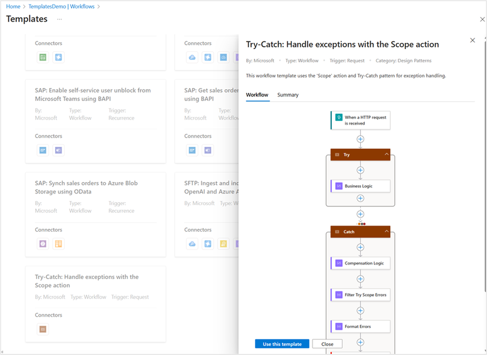Switch to the Summary tab
Viewport: 487px width, 355px height.
[288, 95]
